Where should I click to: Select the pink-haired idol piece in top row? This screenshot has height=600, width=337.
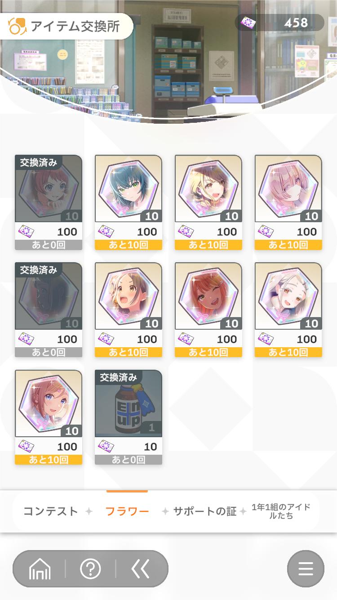[288, 202]
